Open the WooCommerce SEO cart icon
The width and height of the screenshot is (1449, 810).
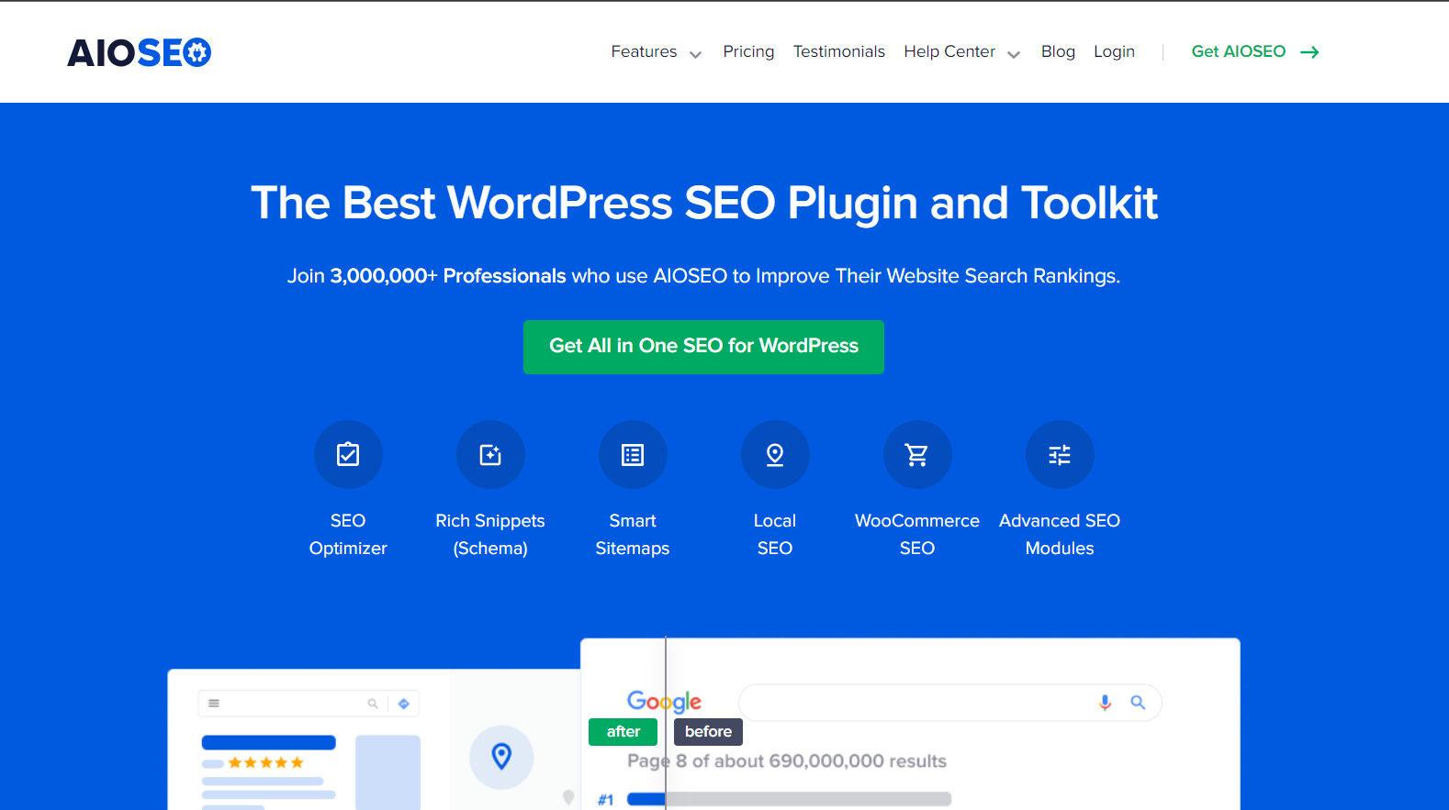point(917,455)
